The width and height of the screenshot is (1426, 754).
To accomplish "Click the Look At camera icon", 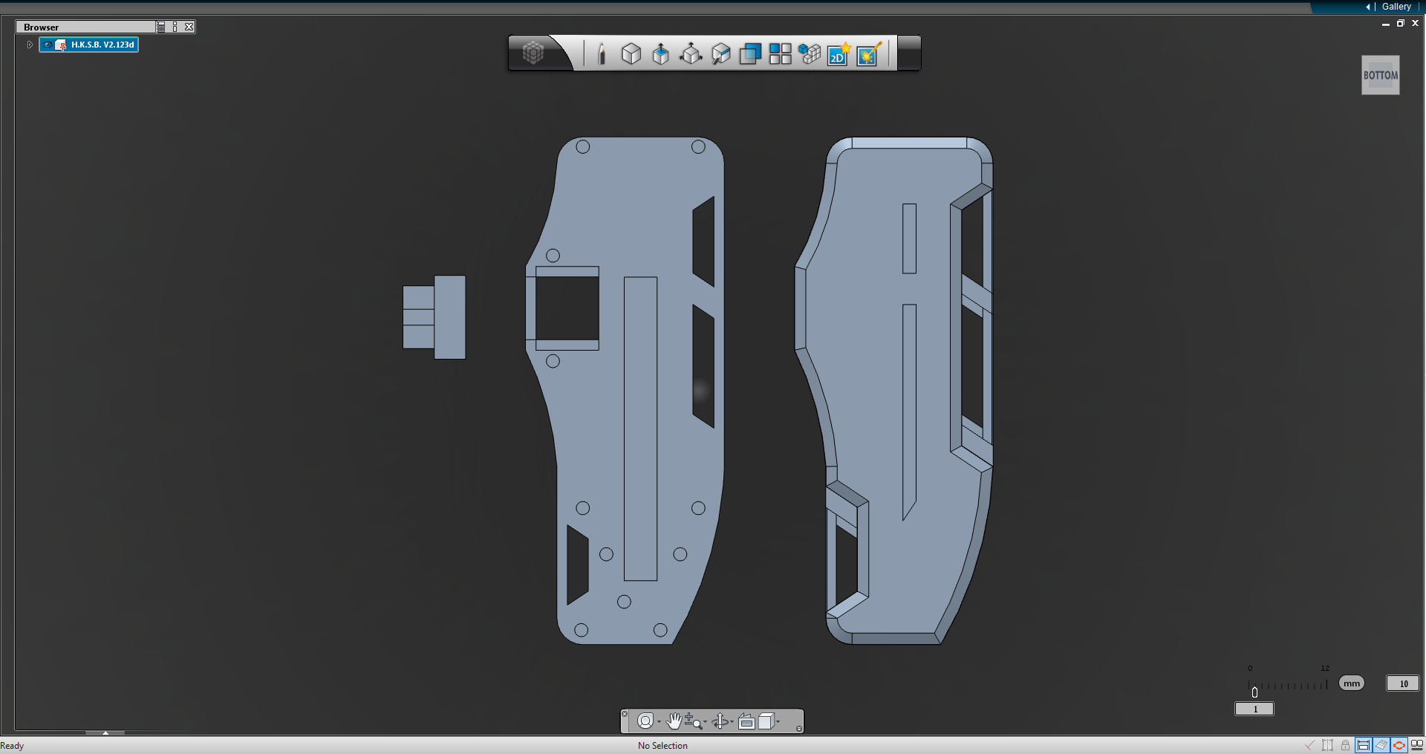I will [x=746, y=721].
